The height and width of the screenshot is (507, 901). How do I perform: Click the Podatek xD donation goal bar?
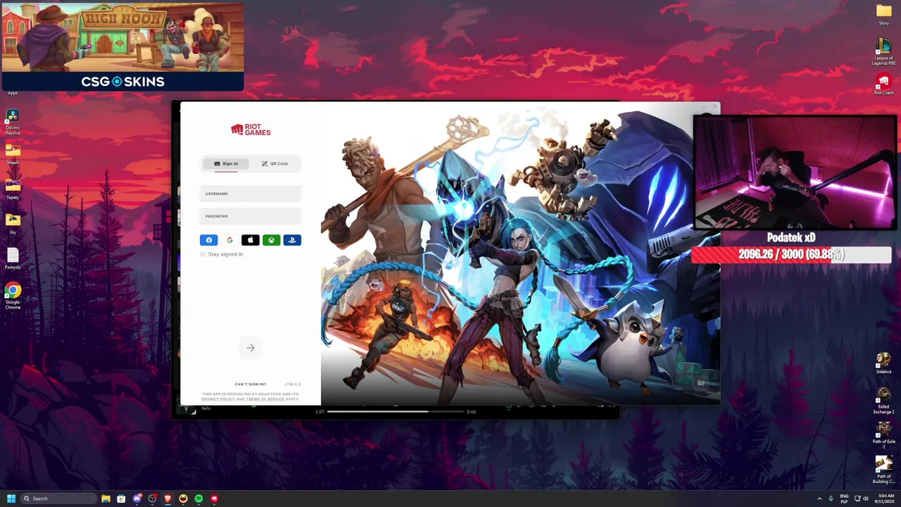(791, 254)
